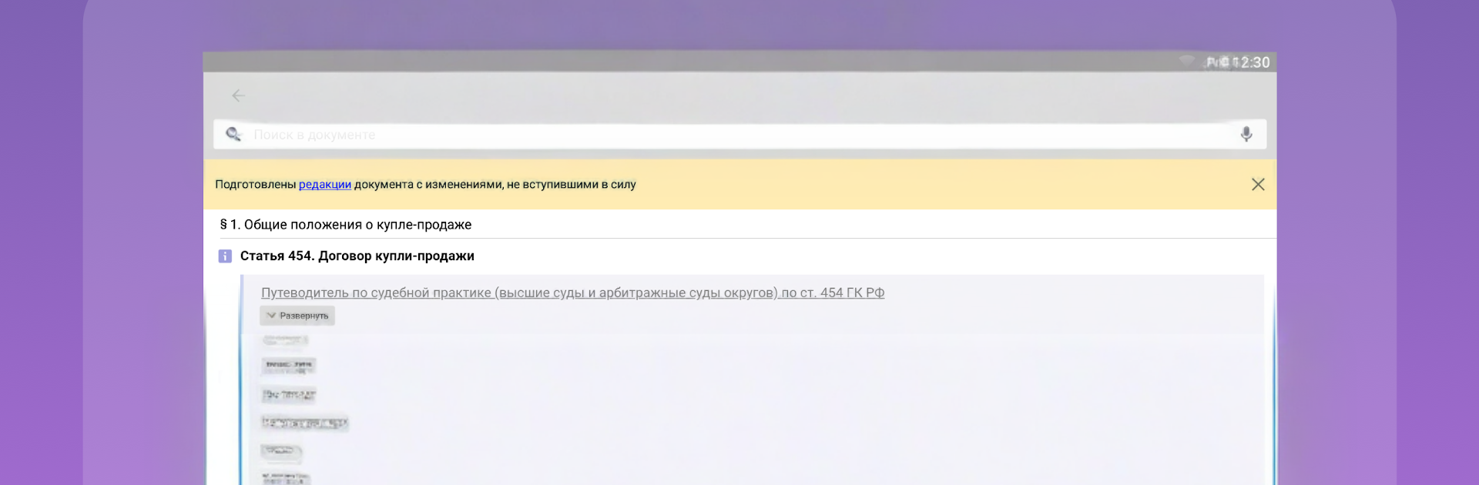Expand the section with "Развернуть" button
This screenshot has width=1479, height=485.
(297, 316)
